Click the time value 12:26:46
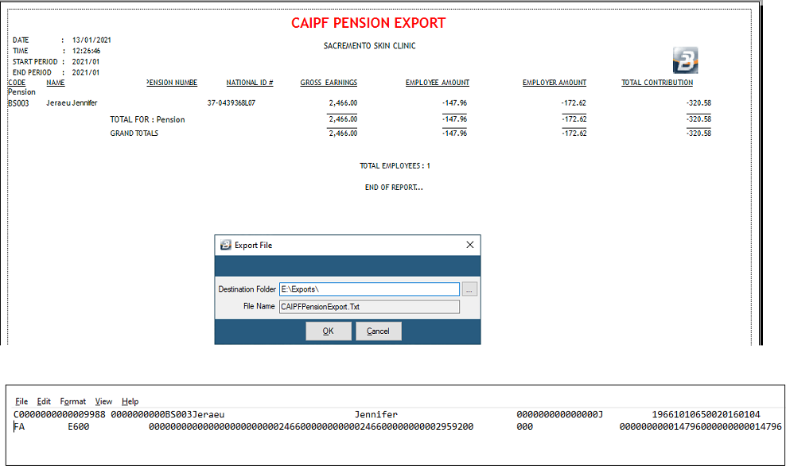The image size is (786, 469). (86, 51)
